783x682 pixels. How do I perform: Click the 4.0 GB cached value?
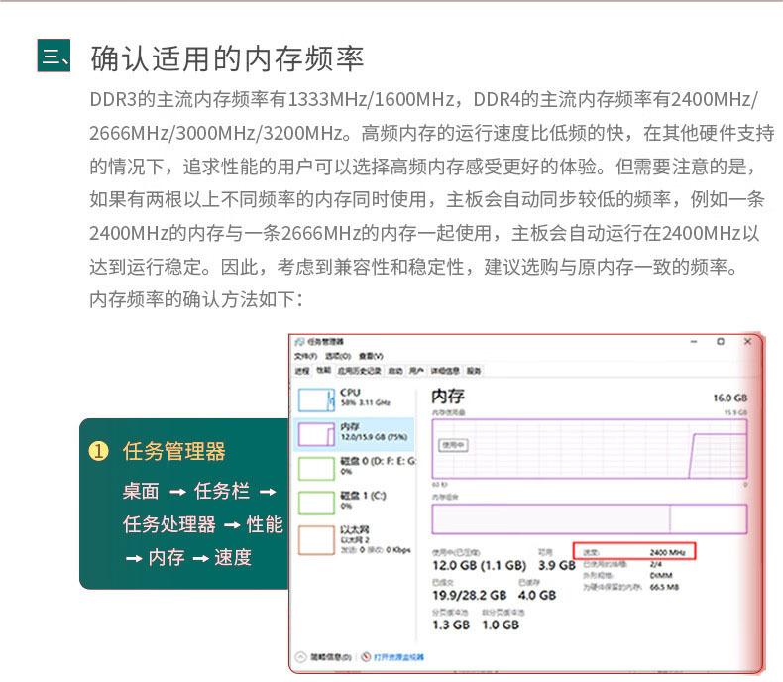pos(537,595)
